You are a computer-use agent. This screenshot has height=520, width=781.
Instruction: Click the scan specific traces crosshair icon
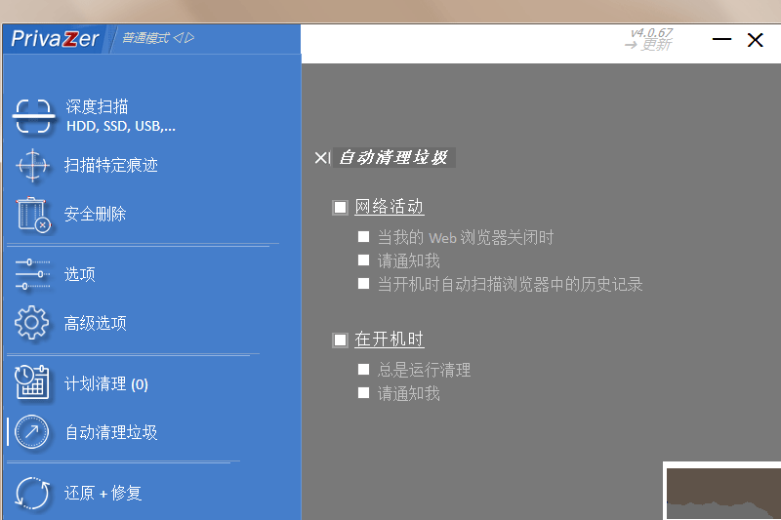(x=32, y=165)
